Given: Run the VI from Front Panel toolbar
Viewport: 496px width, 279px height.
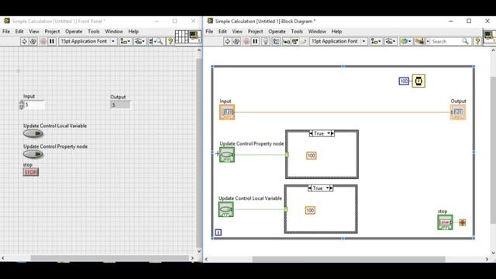Looking at the screenshot, I should 24,41.
